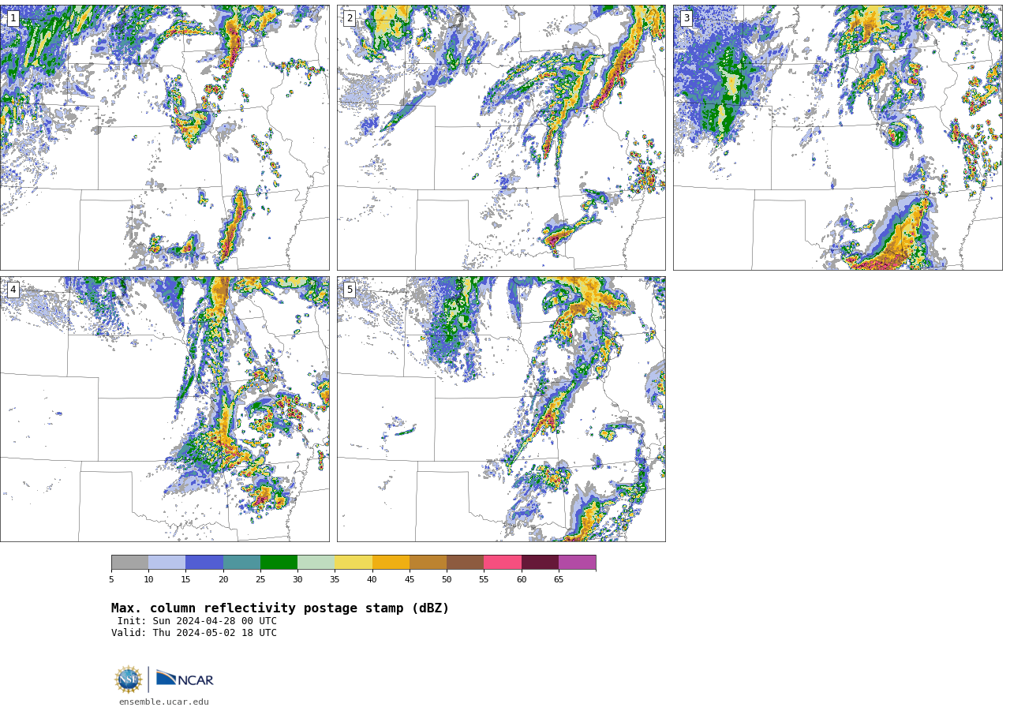Click the purple 65+ dBZ swatch
1010x711 pixels.
[578, 563]
